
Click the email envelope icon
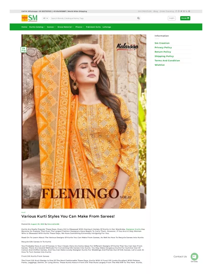click(x=184, y=11)
